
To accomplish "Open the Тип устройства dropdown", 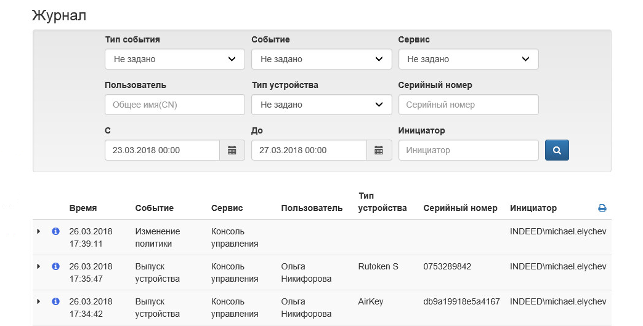I will coord(321,105).
